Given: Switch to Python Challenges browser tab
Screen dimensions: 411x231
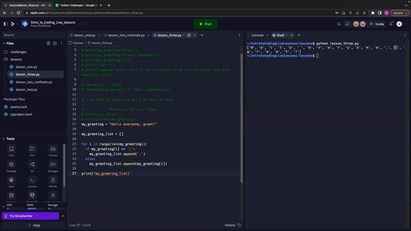Looking at the screenshot, I should 78,5.
